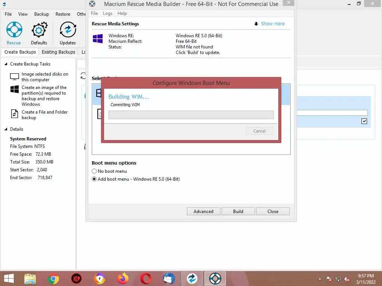This screenshot has width=382, height=286.
Task: Click the Advanced button
Action: [203, 212]
